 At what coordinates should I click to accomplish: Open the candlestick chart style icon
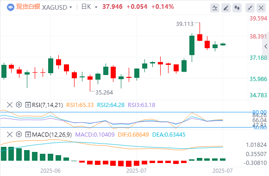pyautogui.click(x=237, y=8)
